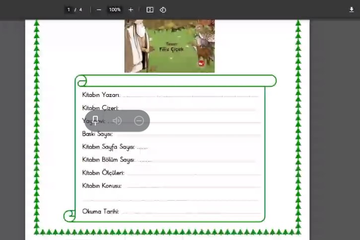Mute audio via the speaker icon
This screenshot has height=240, width=360.
(117, 121)
